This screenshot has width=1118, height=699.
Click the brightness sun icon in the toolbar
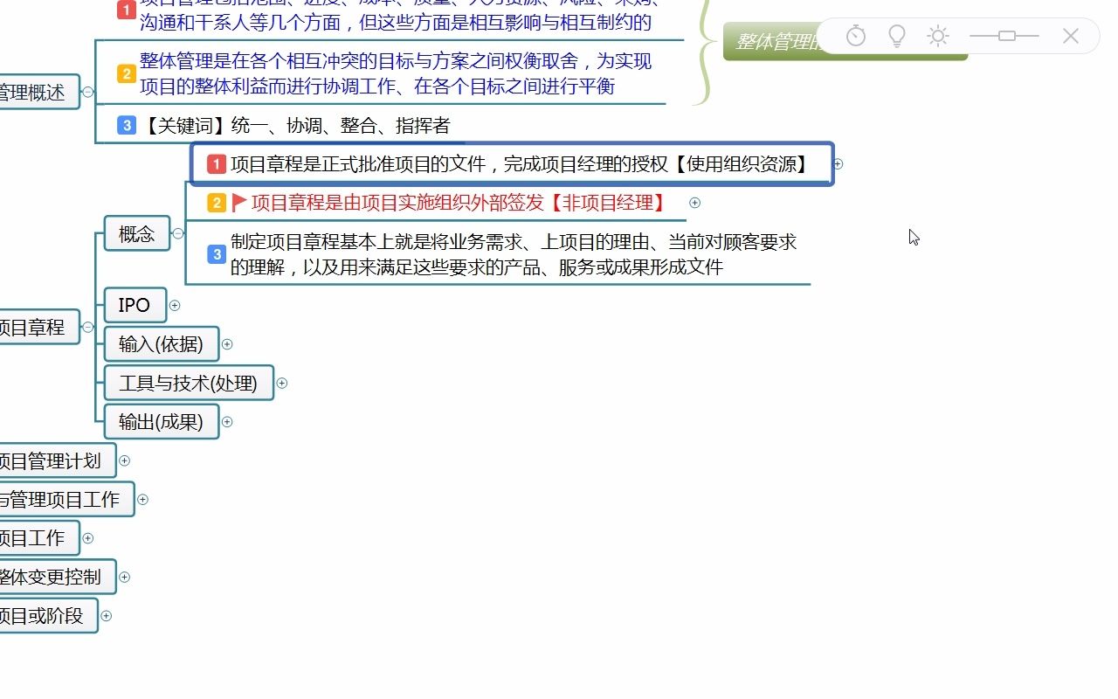(938, 36)
